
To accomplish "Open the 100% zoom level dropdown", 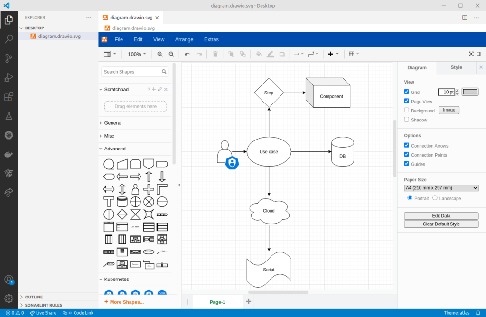I will [x=137, y=54].
